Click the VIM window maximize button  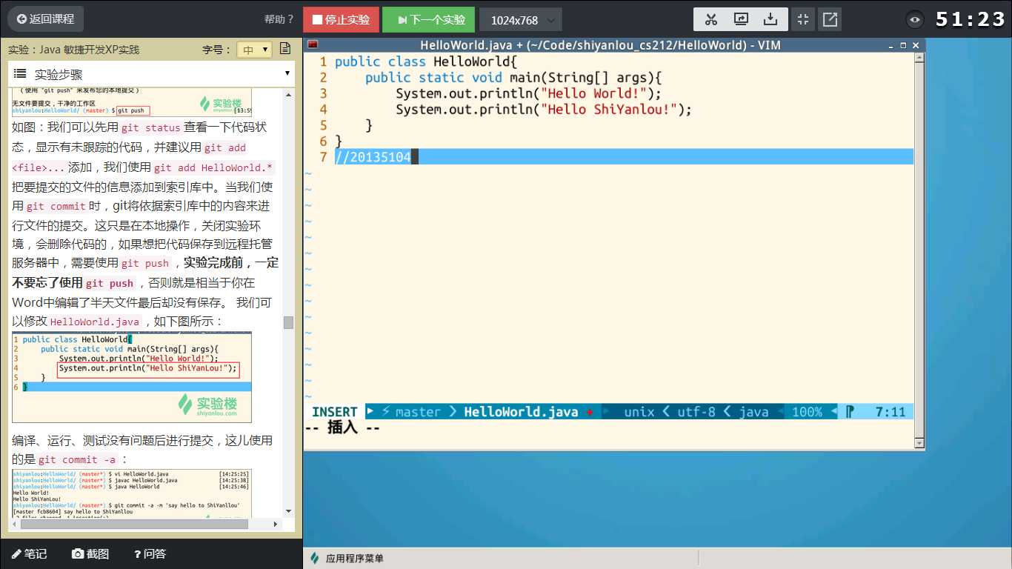tap(904, 45)
